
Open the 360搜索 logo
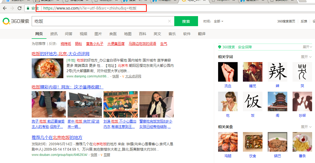(x=16, y=21)
